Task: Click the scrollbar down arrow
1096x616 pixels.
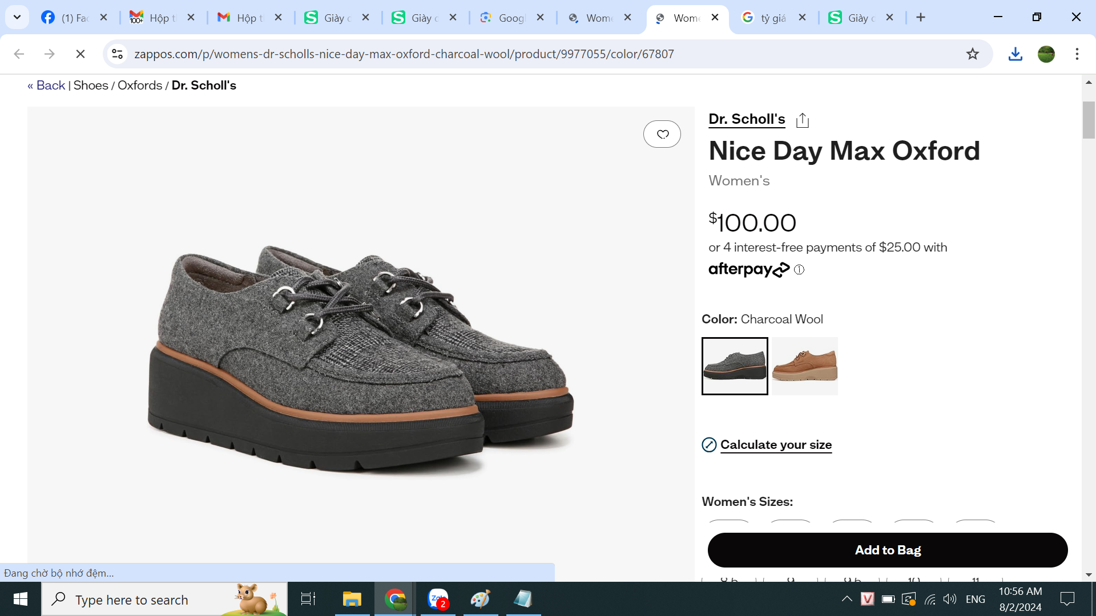Action: (1089, 575)
